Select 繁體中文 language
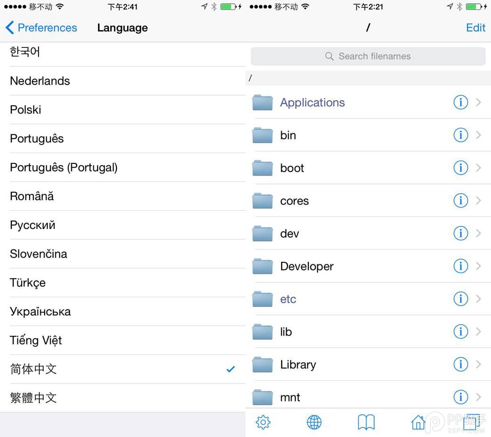 click(123, 398)
